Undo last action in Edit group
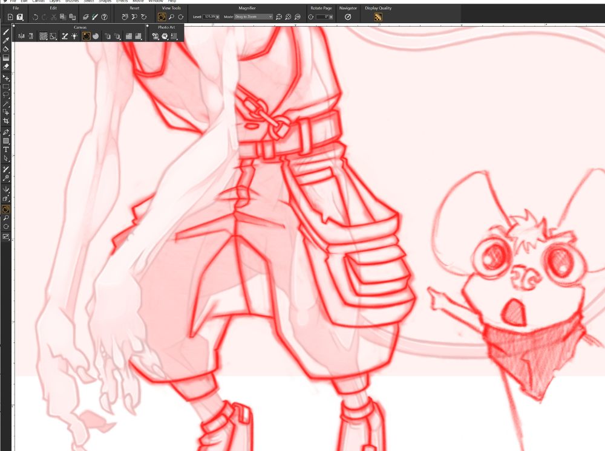Screen dimensions: 605x451 tap(35, 17)
